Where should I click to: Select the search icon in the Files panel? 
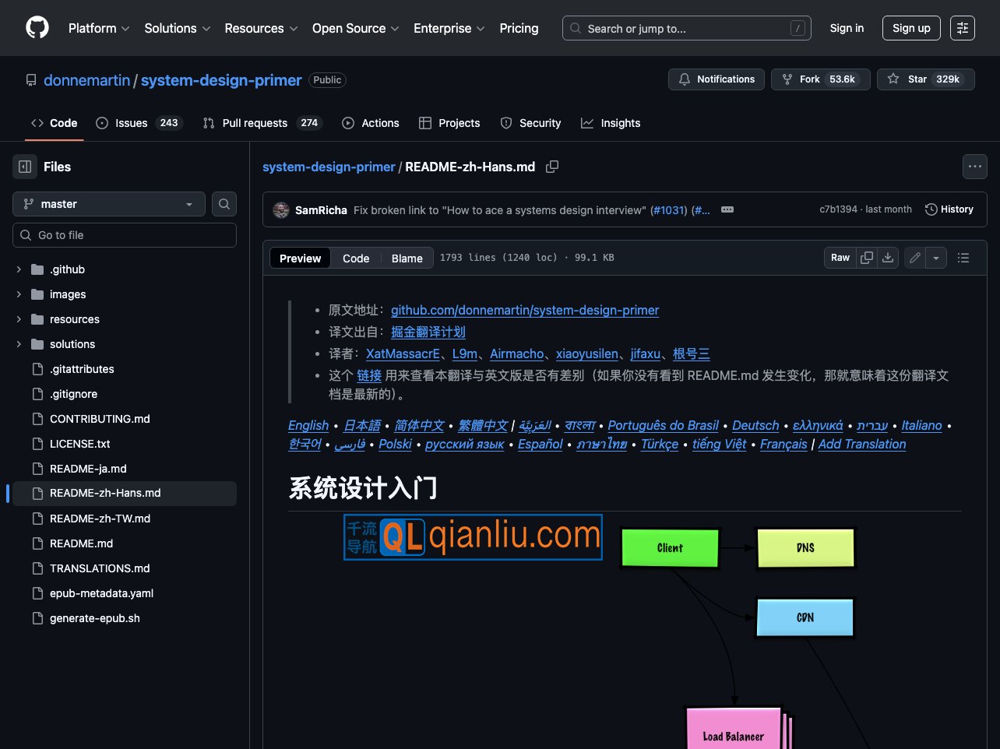point(224,204)
